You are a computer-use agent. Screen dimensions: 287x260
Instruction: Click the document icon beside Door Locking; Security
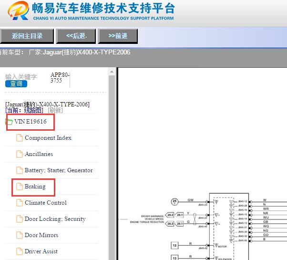coord(20,219)
